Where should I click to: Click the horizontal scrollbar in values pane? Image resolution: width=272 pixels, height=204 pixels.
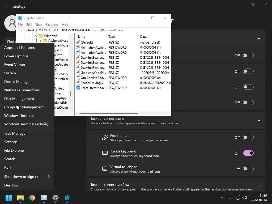[x=109, y=113]
